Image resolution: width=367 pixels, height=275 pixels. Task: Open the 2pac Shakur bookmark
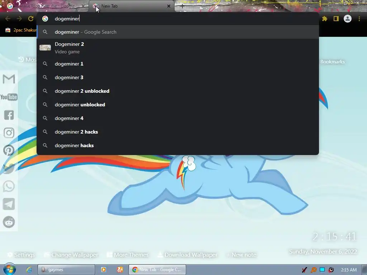pos(21,30)
